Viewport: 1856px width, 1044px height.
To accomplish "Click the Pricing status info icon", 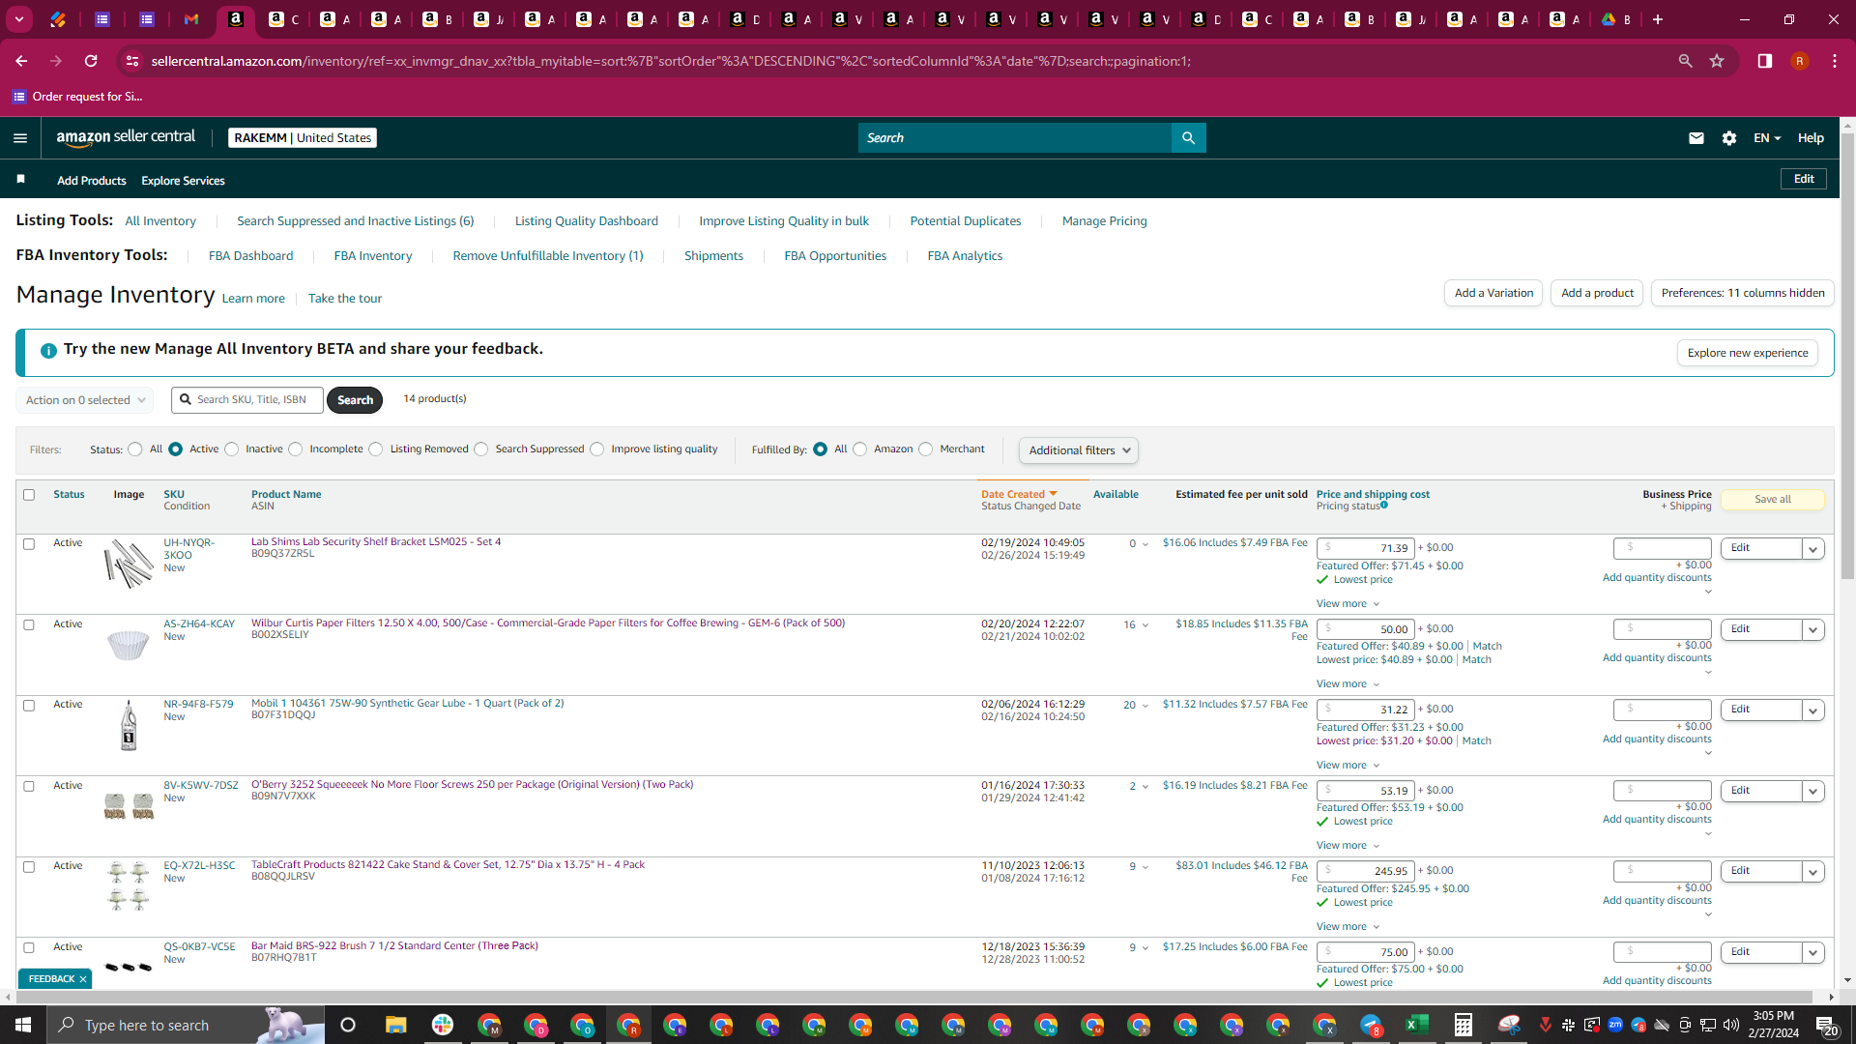I will 1384,505.
